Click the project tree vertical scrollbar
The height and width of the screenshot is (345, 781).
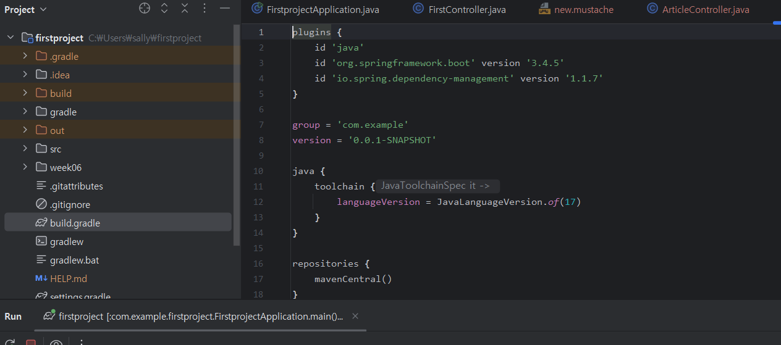(x=237, y=136)
